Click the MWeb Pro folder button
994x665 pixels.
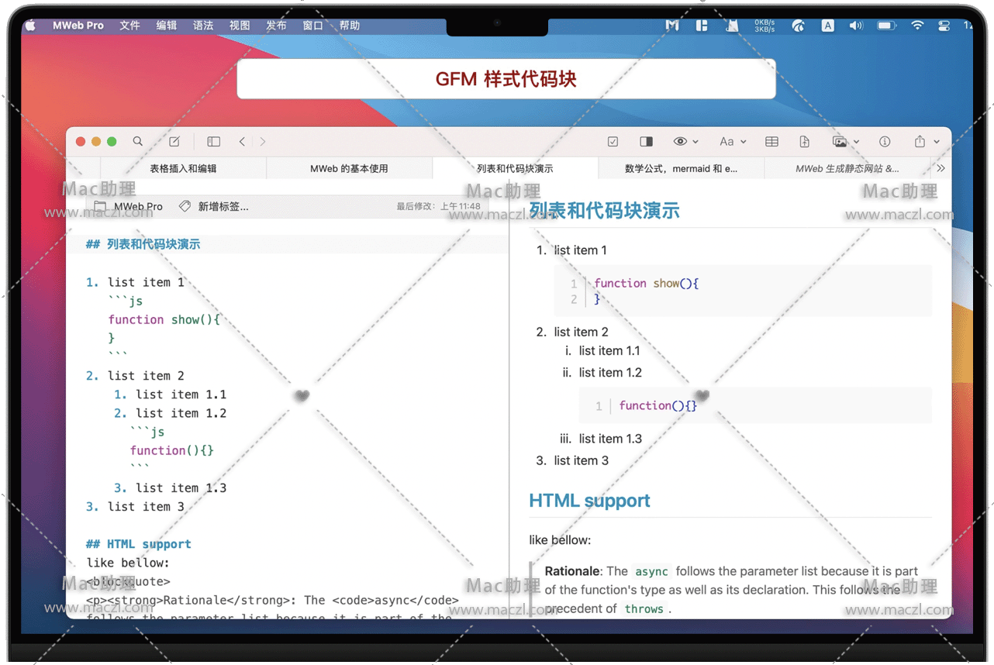[129, 206]
